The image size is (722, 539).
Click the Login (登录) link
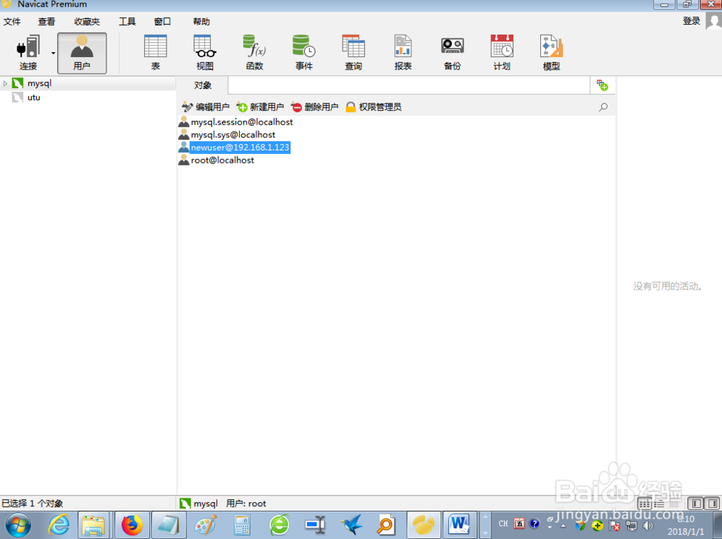(691, 21)
